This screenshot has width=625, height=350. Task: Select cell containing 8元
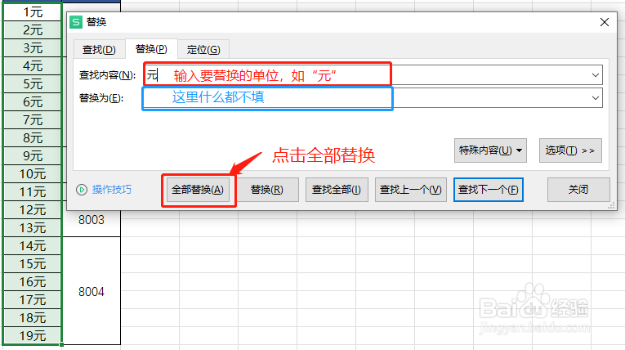coord(33,137)
